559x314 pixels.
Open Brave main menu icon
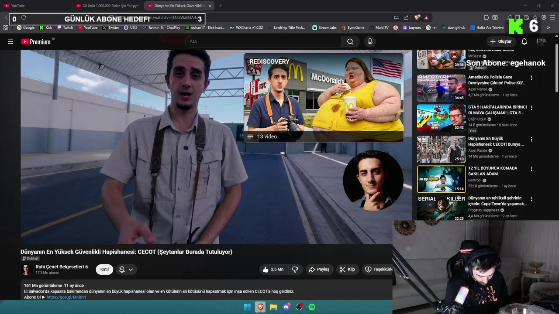pos(553,17)
